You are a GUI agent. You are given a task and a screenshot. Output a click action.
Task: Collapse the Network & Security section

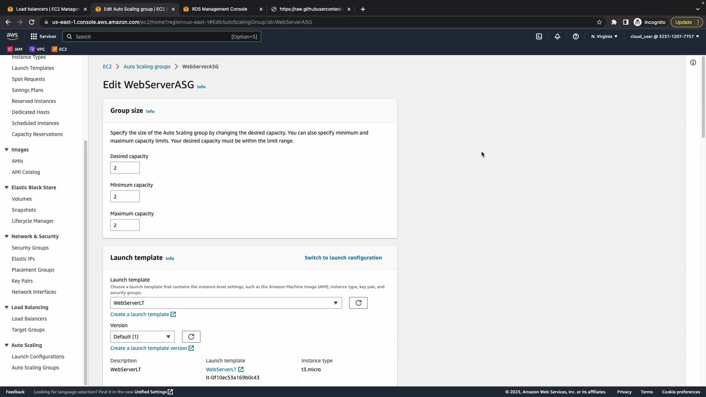pyautogui.click(x=7, y=236)
